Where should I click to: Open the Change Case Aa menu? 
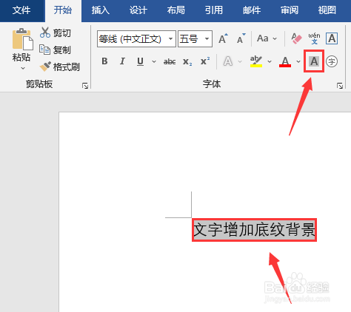coord(267,38)
